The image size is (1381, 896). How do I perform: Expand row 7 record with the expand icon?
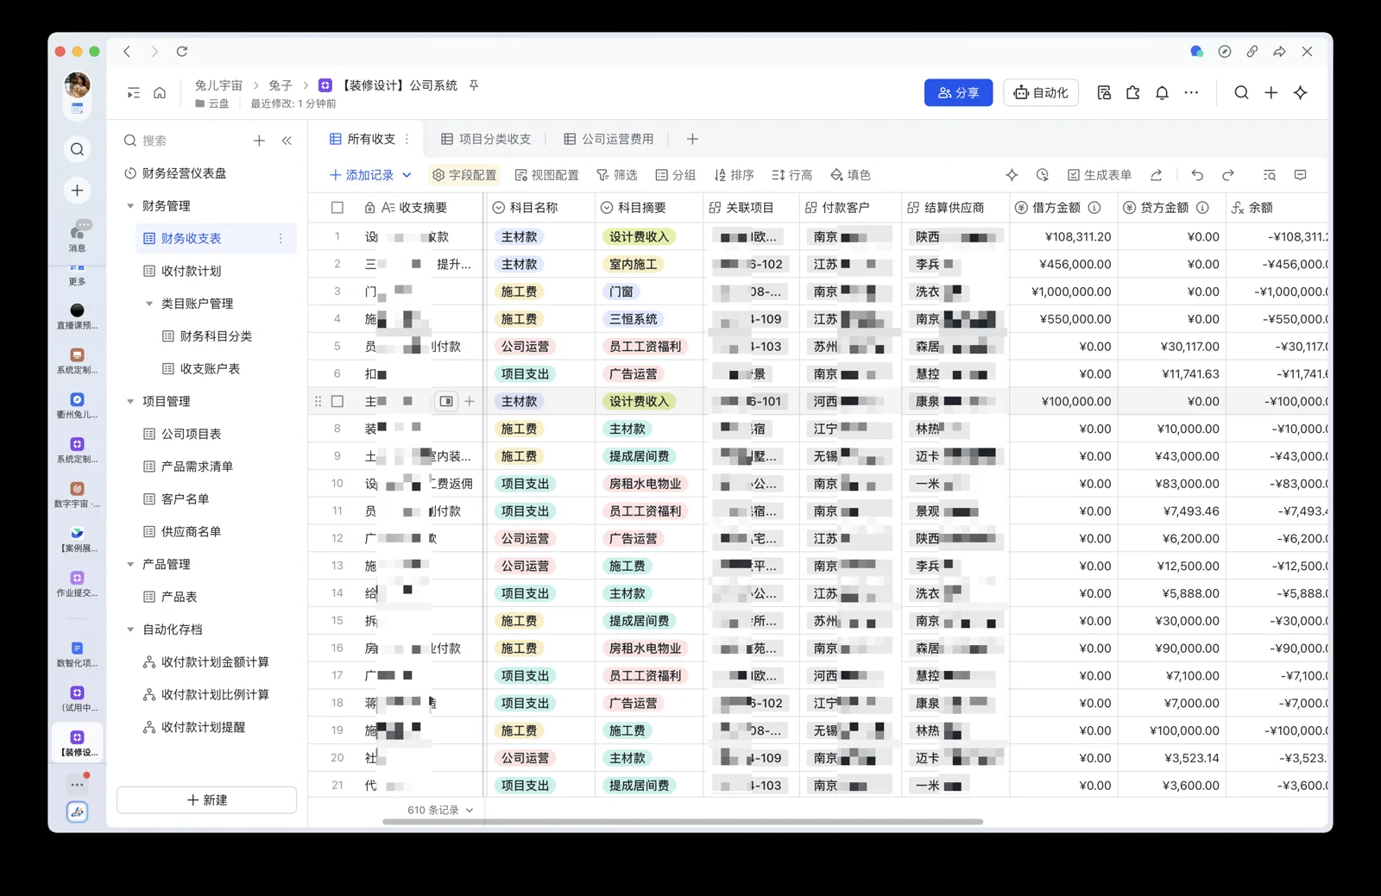[446, 401]
